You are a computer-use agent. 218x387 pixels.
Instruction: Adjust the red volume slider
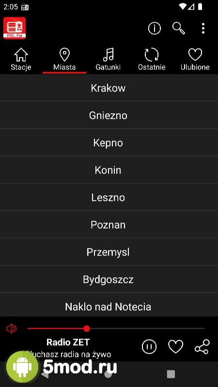[x=87, y=328]
